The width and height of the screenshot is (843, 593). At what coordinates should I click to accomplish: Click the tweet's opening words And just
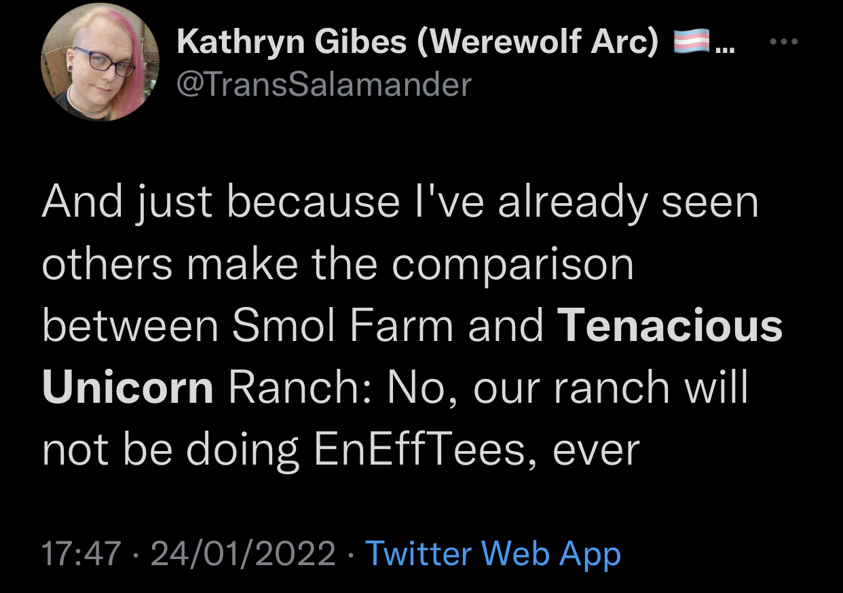coord(126,204)
